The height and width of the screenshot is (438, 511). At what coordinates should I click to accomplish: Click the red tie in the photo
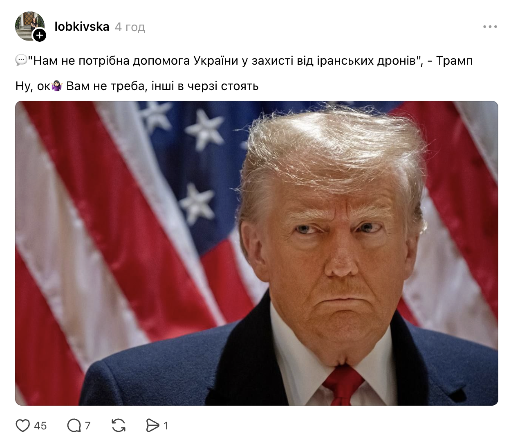pyautogui.click(x=343, y=385)
